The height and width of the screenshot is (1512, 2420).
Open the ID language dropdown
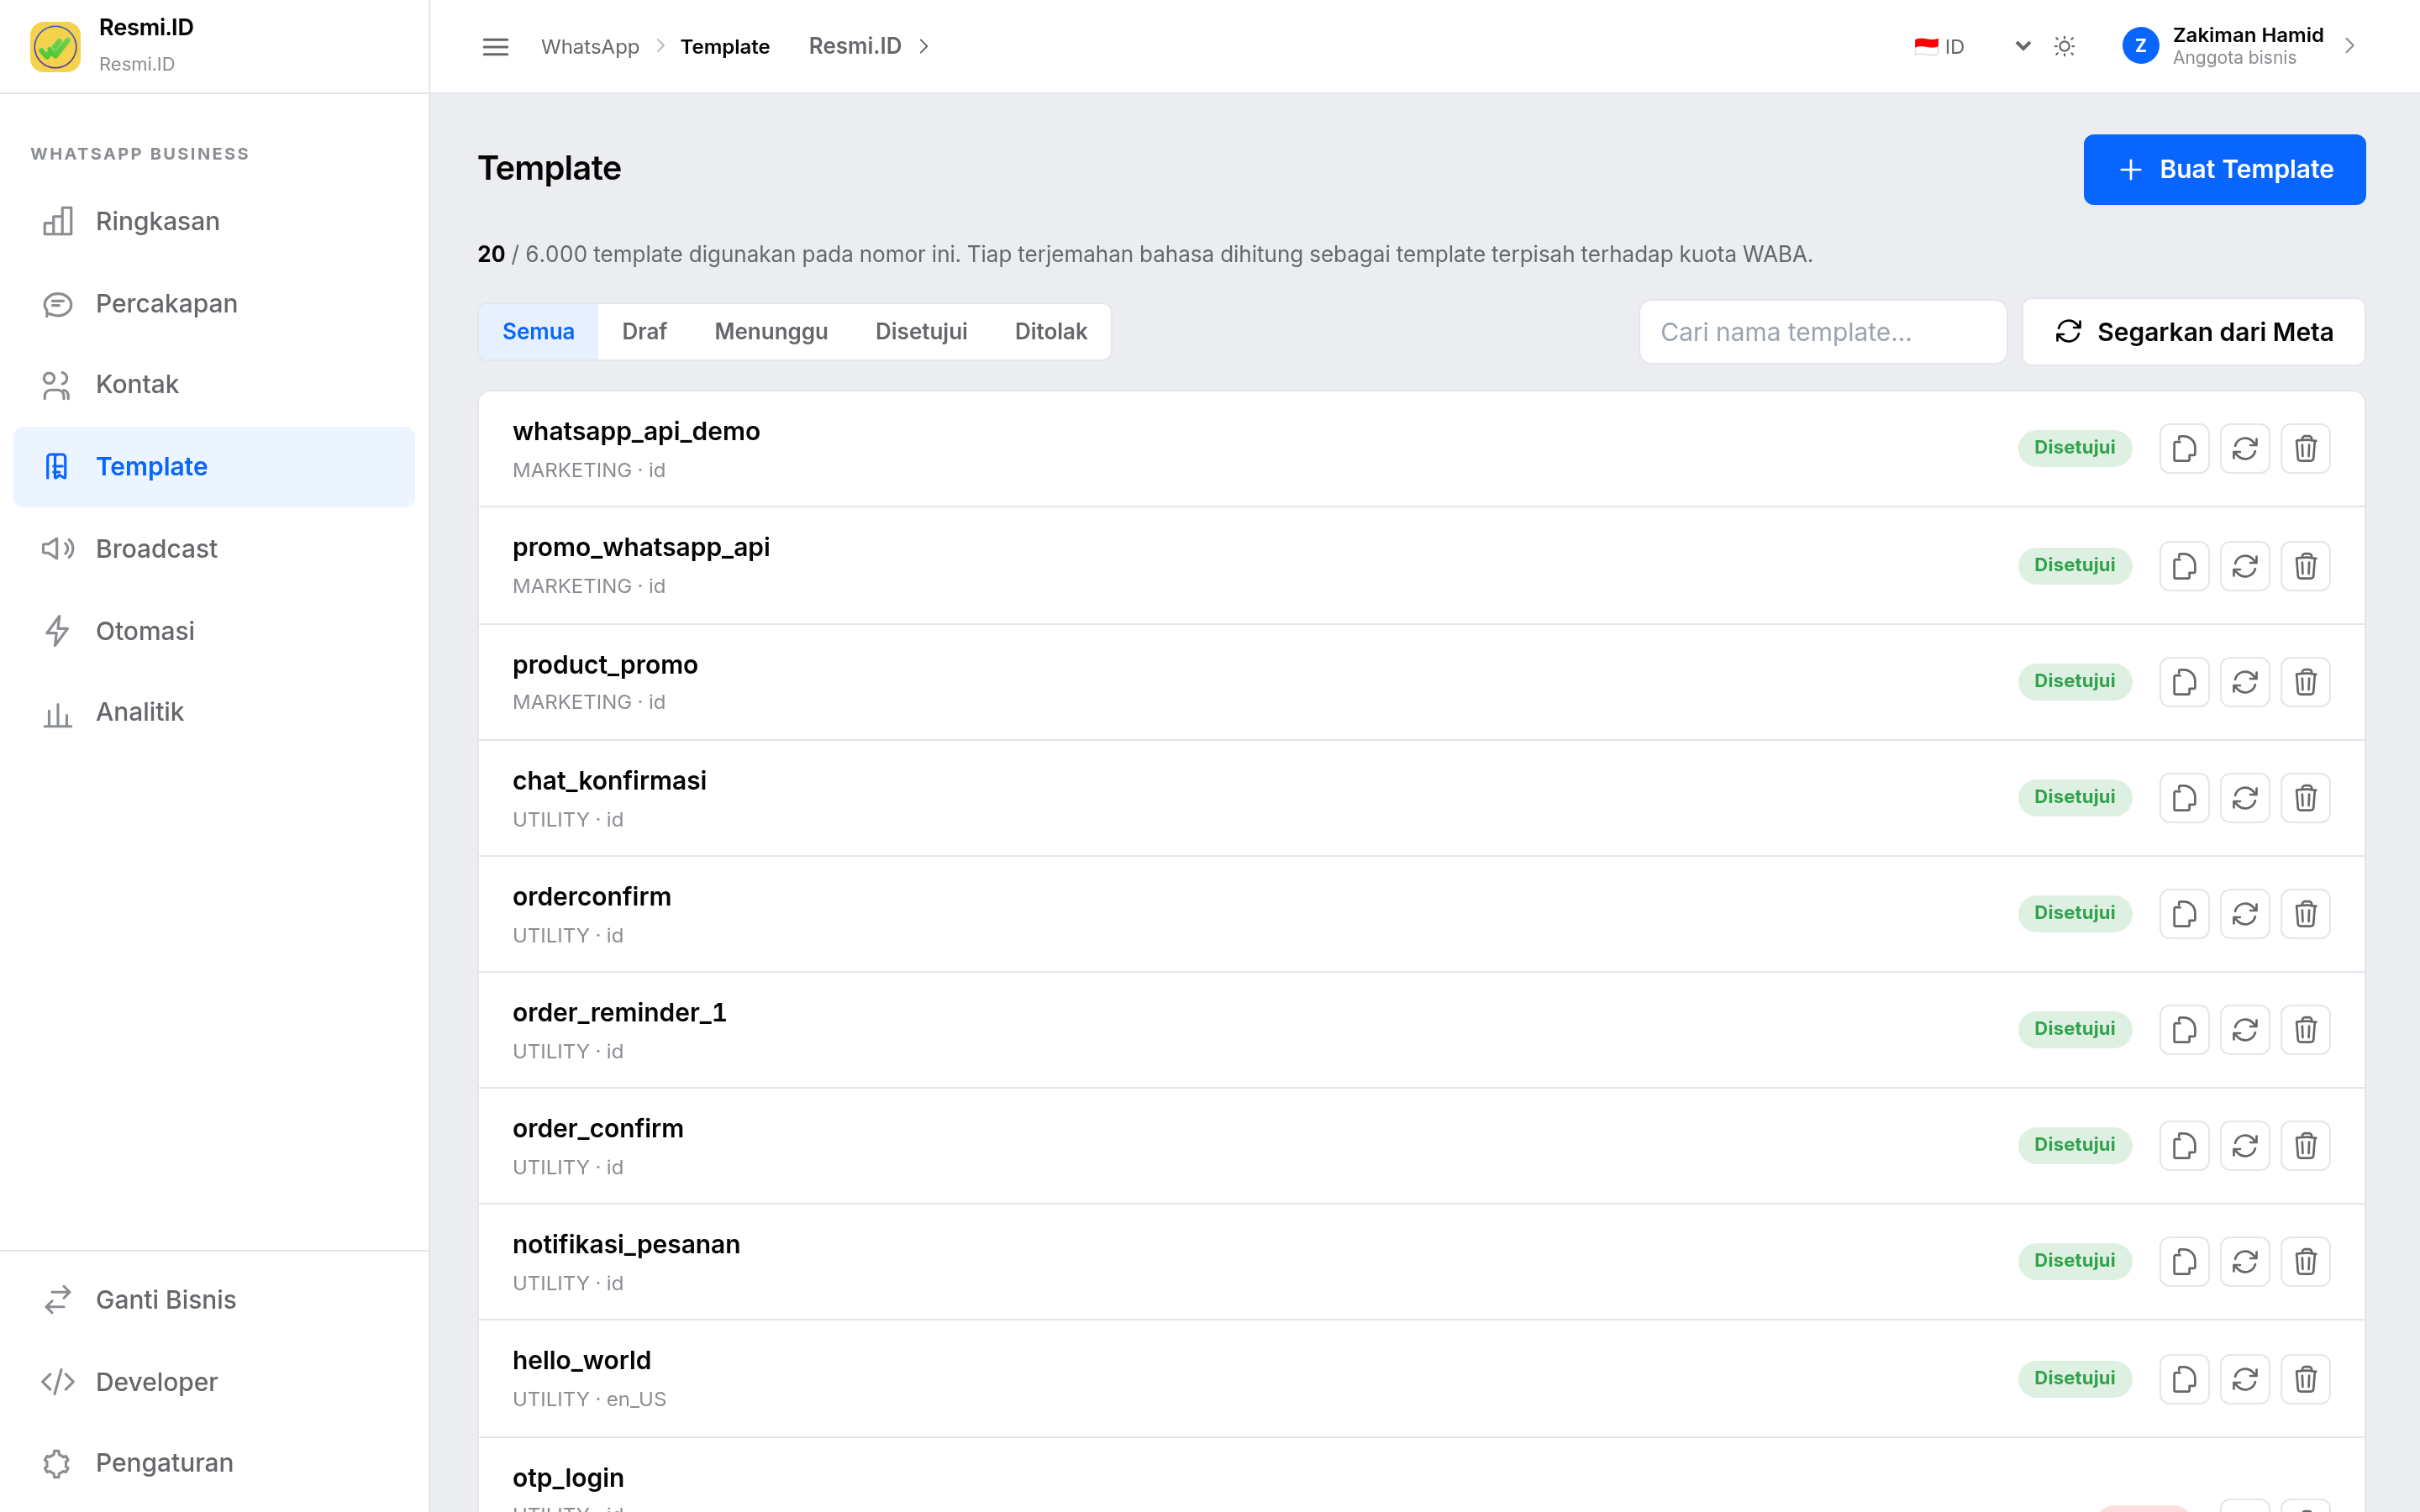click(x=1972, y=46)
